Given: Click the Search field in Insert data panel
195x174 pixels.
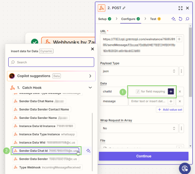Looking at the screenshot, I should 51,62.
